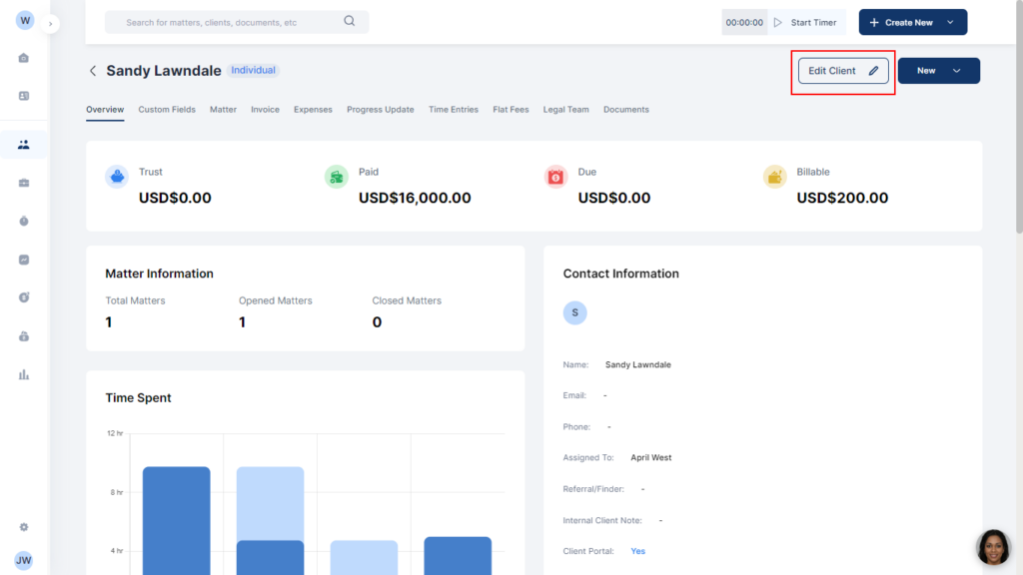
Task: Switch to the Custom Fields tab
Action: 167,110
